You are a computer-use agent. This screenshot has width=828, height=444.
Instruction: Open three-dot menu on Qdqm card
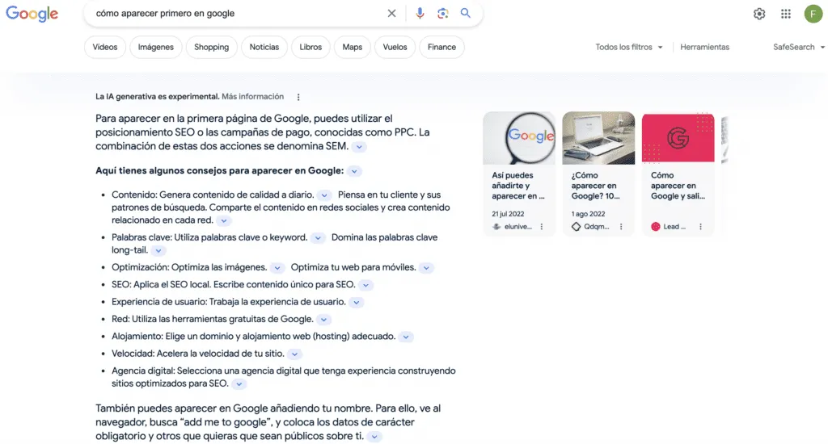621,227
